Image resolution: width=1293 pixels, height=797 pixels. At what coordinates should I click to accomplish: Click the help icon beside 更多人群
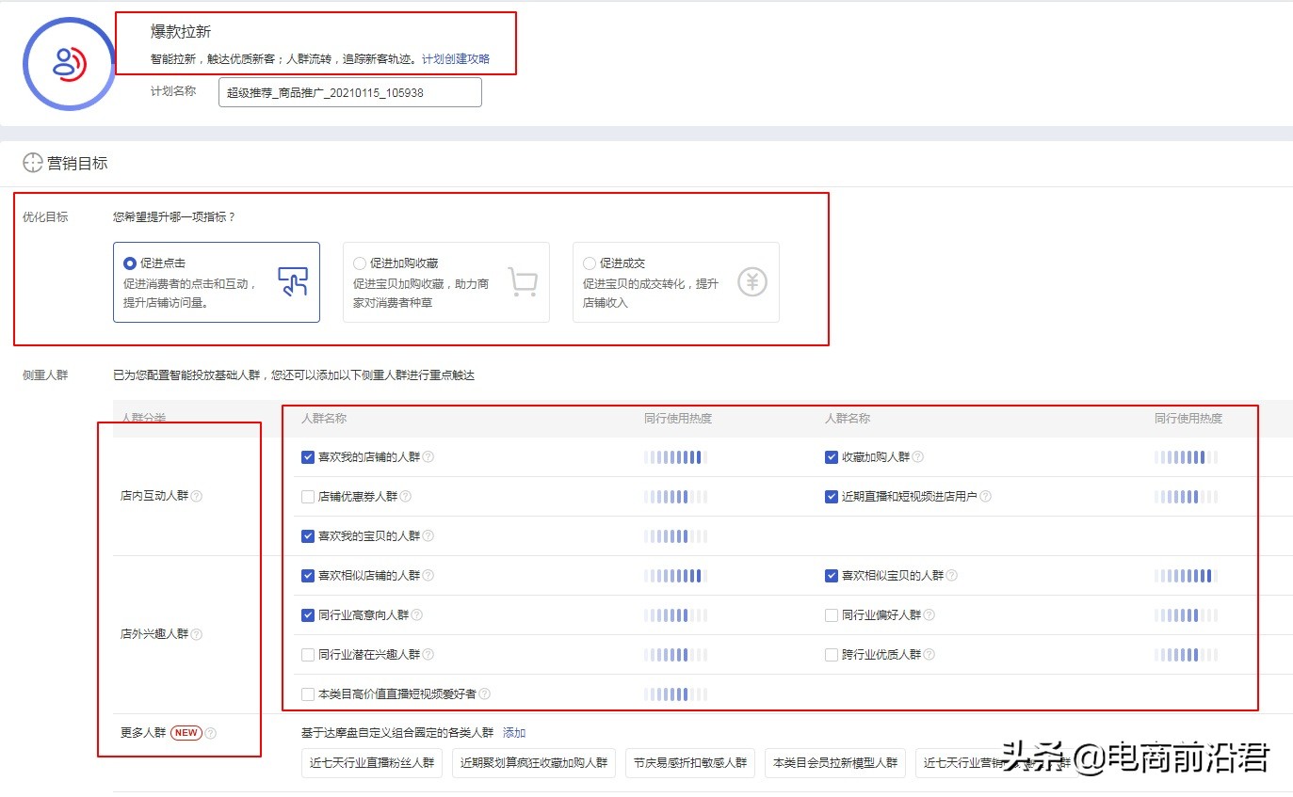pos(212,732)
